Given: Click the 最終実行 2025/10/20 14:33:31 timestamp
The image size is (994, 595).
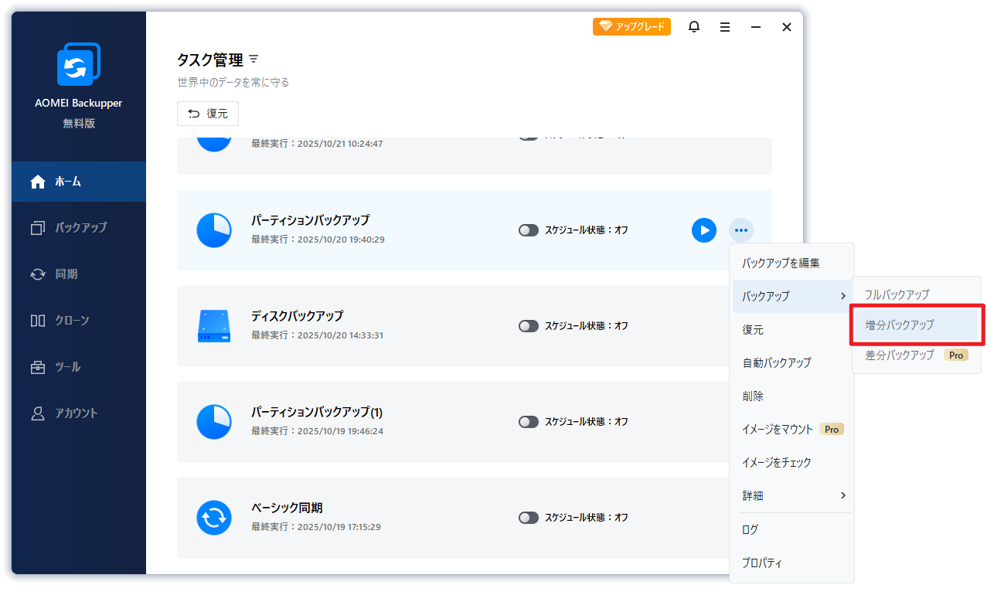Looking at the screenshot, I should (x=317, y=335).
